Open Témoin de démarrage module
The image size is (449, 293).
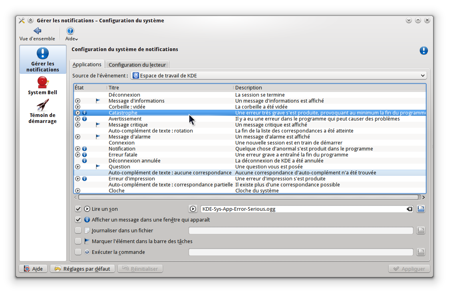tap(43, 111)
